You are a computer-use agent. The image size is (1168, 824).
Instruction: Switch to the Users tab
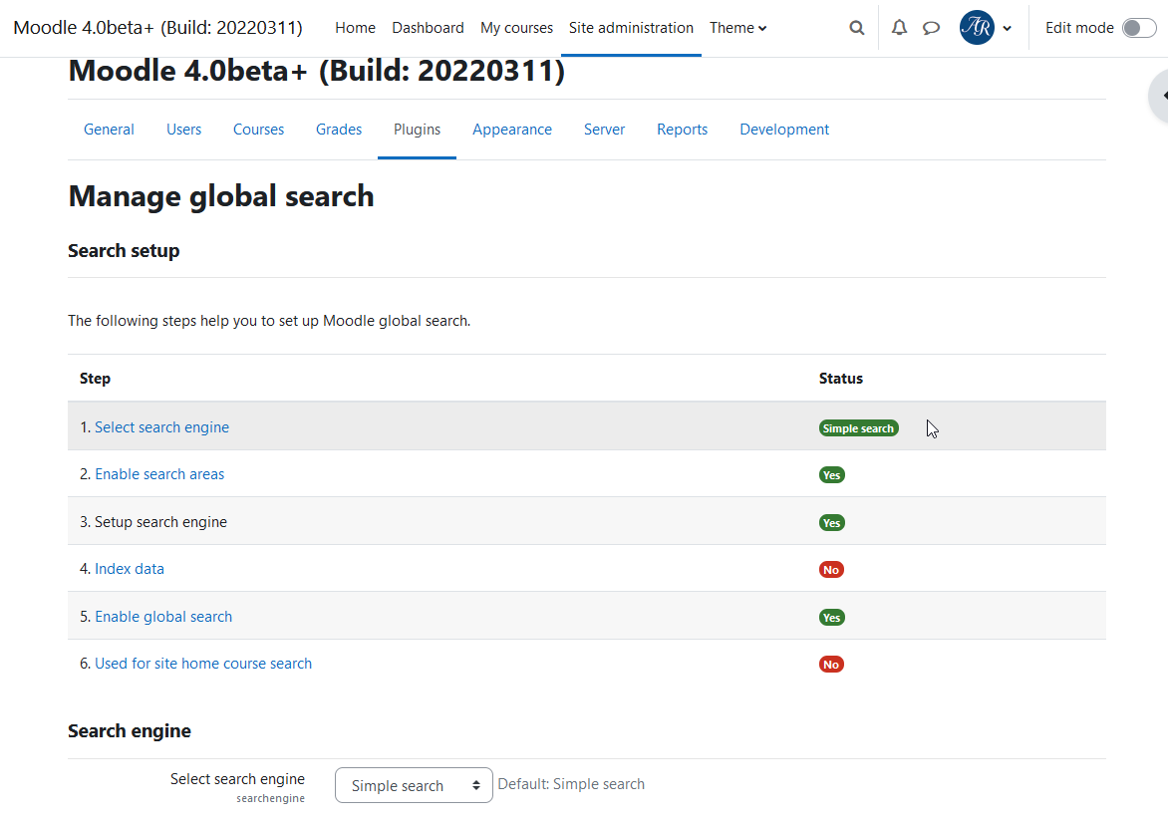tap(184, 130)
